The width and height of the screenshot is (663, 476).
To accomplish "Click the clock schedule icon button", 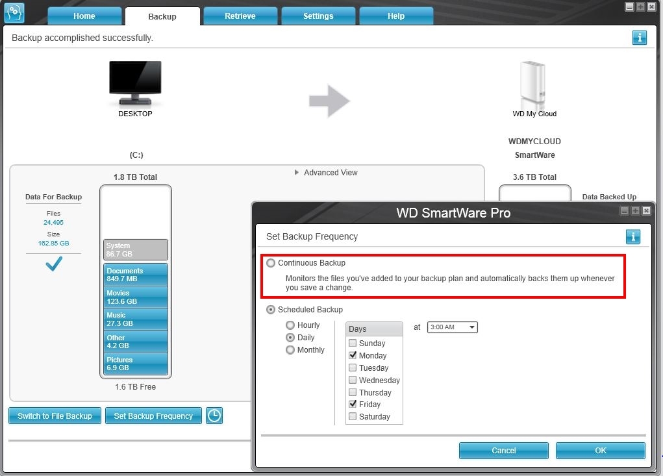I will 214,416.
